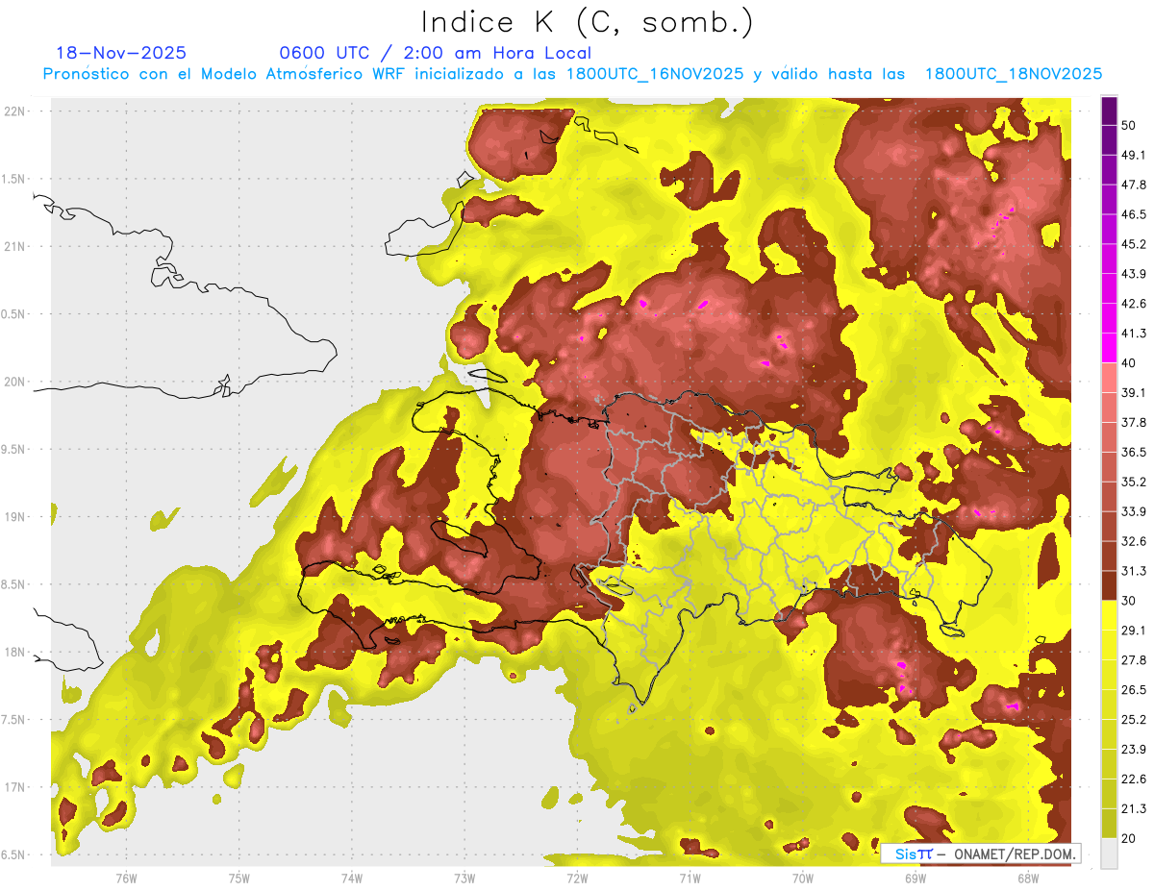Click the colorbar value '36.5'

(x=1134, y=452)
